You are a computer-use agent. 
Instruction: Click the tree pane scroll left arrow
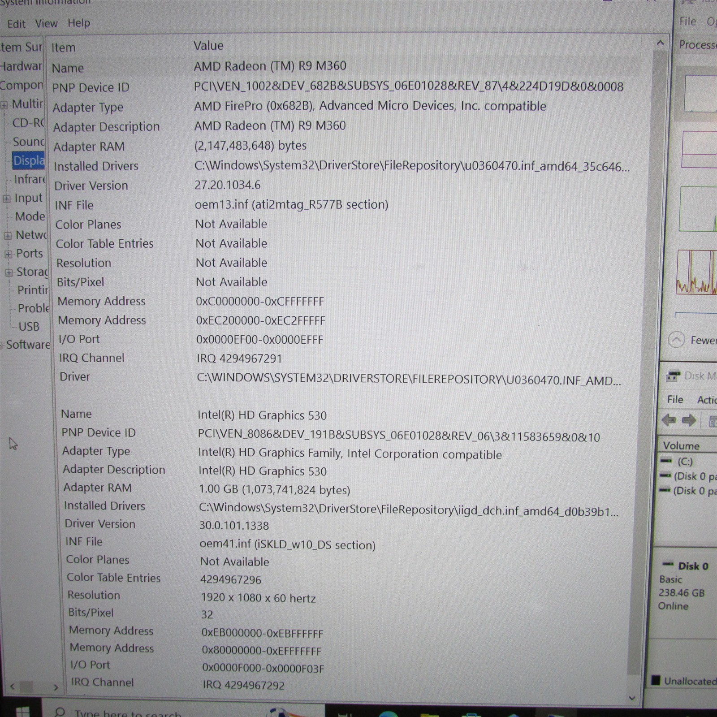coord(12,686)
